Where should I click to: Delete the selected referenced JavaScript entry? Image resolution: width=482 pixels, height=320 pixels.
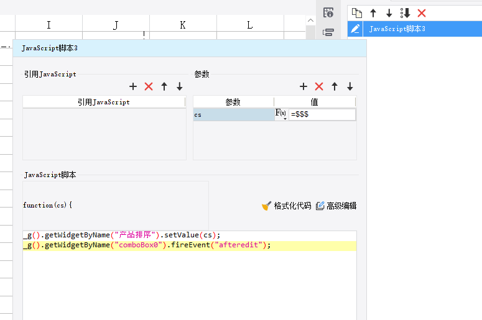click(149, 86)
